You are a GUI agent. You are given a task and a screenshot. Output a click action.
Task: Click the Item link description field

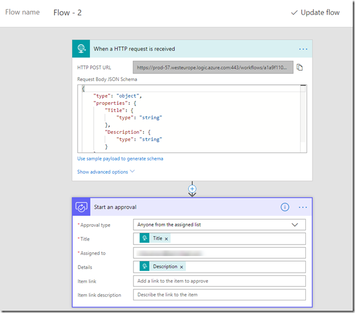tap(219, 295)
